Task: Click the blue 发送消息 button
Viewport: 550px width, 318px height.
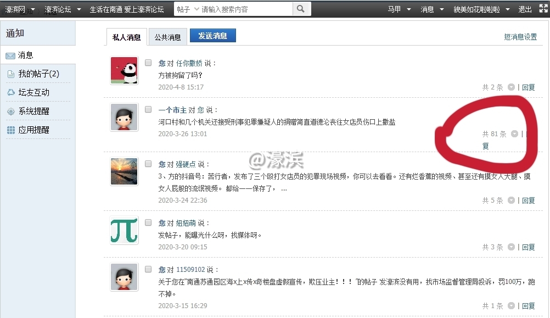Action: pyautogui.click(x=212, y=36)
